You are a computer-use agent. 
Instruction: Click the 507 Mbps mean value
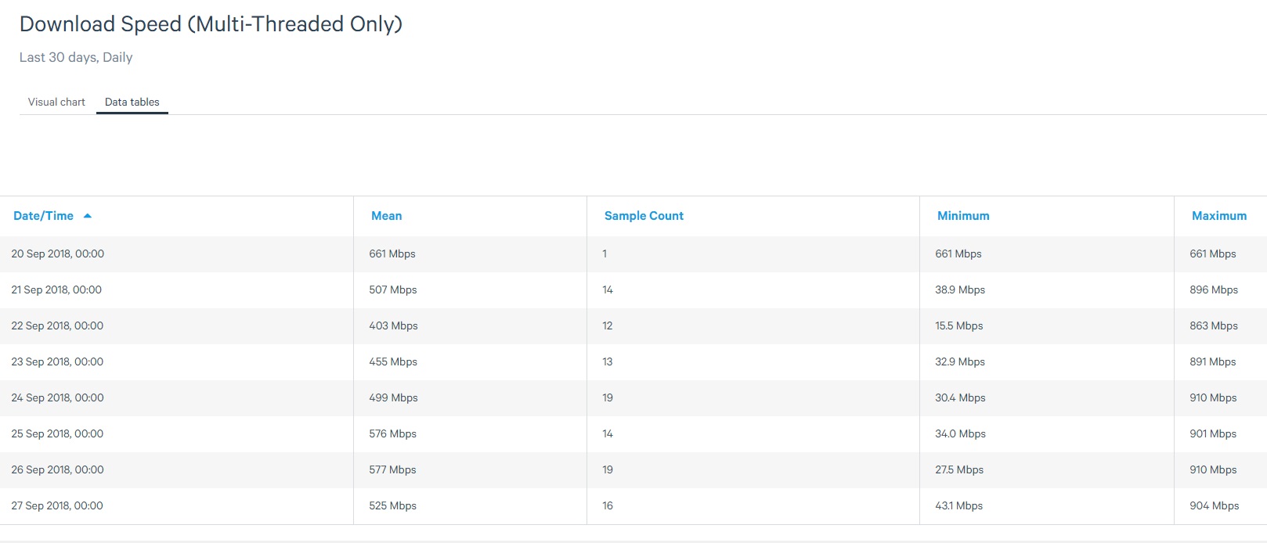point(392,289)
